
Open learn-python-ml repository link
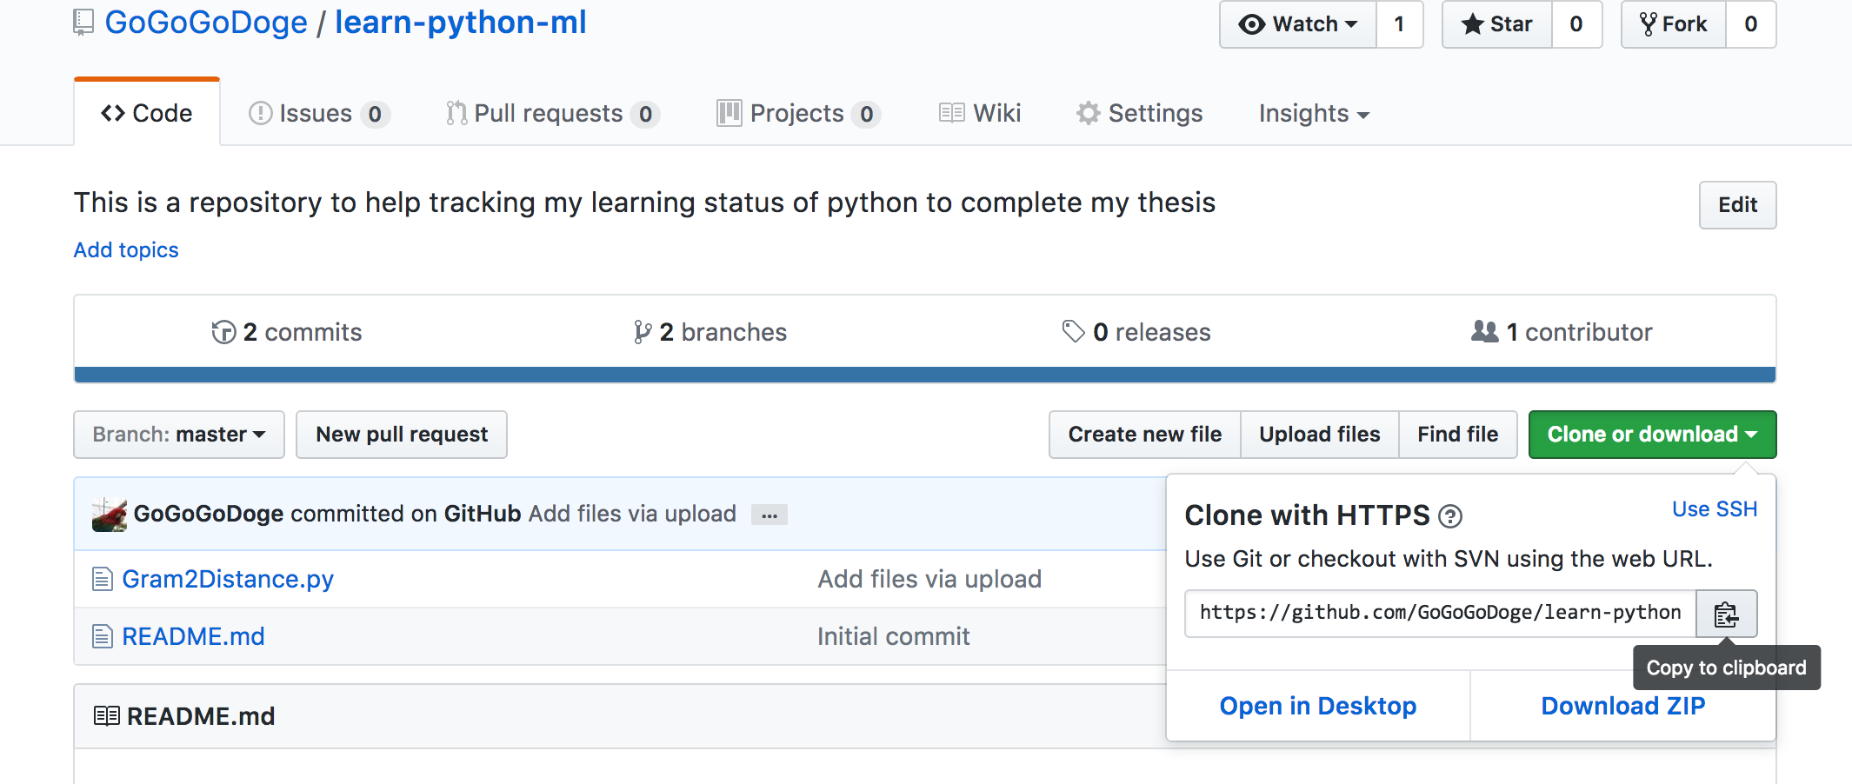(461, 23)
